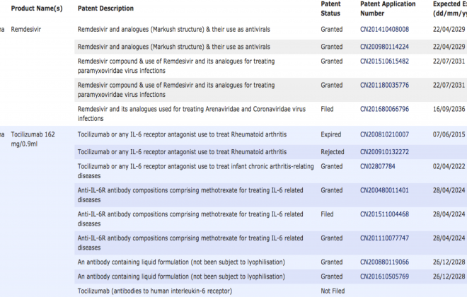This screenshot has width=467, height=297.
Task: Select the Arenaviridae and Coronaviridae description text
Action: (x=192, y=114)
